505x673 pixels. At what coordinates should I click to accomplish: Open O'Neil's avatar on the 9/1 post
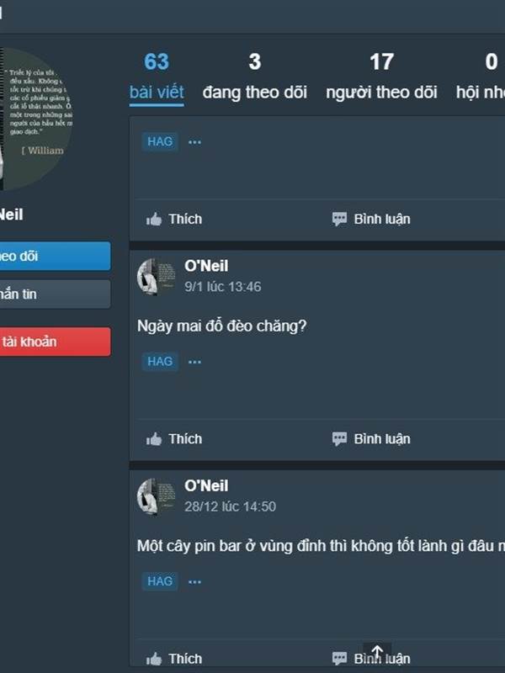[x=156, y=277]
